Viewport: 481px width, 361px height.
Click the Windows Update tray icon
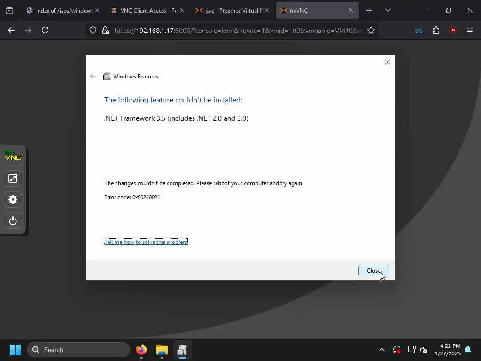396,350
